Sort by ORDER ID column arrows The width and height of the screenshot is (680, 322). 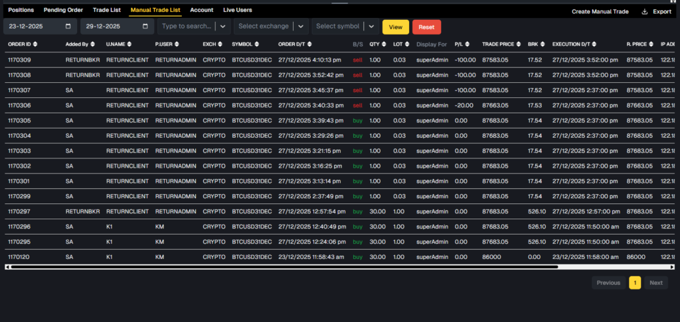[x=35, y=44]
